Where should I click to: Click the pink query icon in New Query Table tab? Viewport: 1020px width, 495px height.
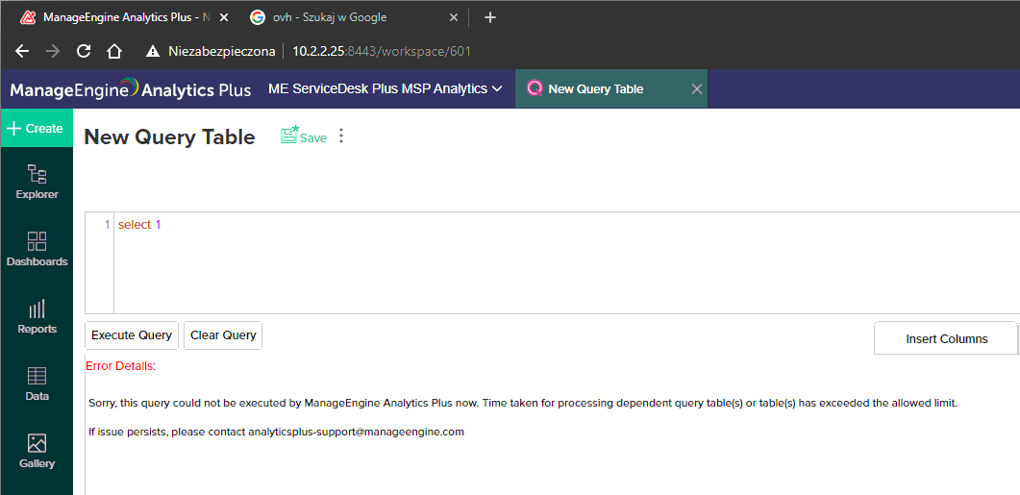[535, 88]
